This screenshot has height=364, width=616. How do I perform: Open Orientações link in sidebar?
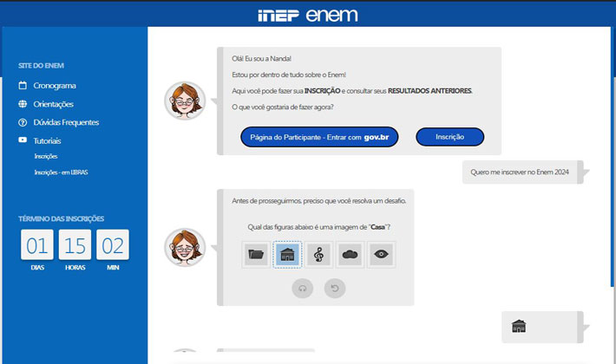[x=54, y=104]
